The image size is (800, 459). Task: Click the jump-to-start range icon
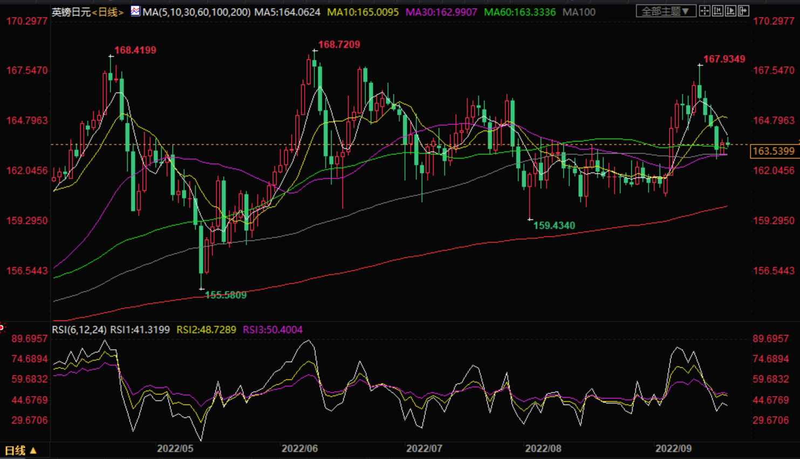717,11
